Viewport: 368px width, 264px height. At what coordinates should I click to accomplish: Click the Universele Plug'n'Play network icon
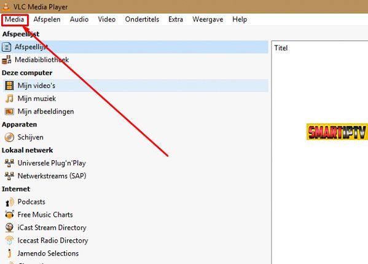coord(9,163)
